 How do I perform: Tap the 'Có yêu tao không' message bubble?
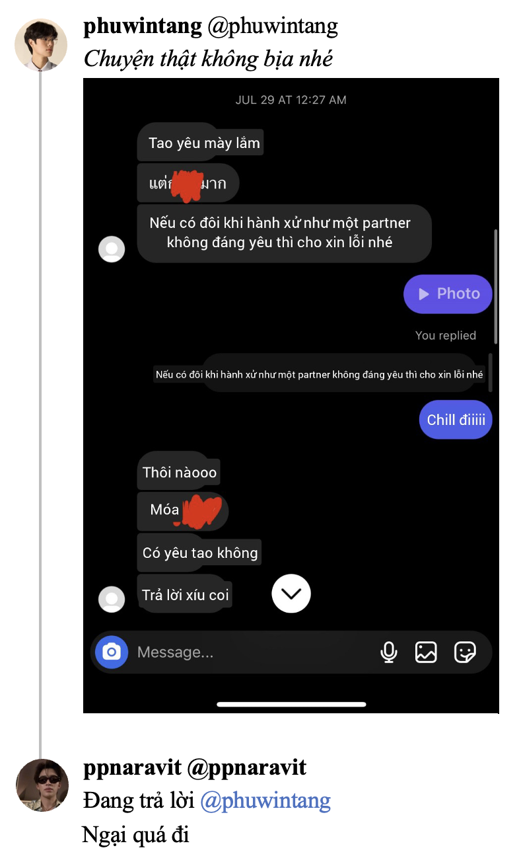200,553
